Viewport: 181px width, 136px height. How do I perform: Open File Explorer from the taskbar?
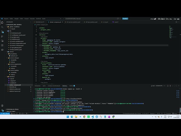pos(76,117)
